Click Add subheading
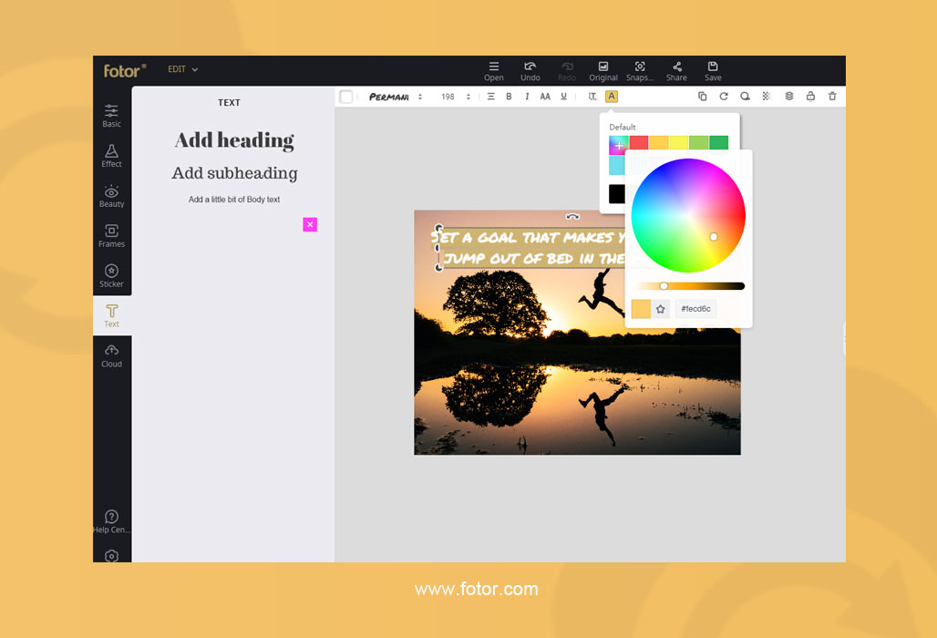This screenshot has width=937, height=638. click(234, 173)
